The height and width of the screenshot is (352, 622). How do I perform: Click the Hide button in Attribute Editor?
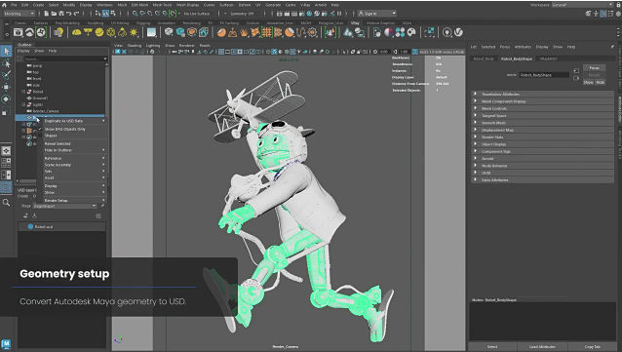(x=601, y=82)
